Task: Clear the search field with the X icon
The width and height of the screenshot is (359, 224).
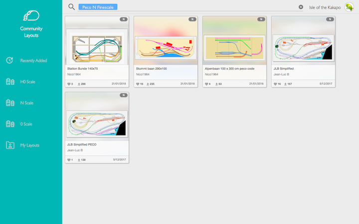Action: point(301,7)
